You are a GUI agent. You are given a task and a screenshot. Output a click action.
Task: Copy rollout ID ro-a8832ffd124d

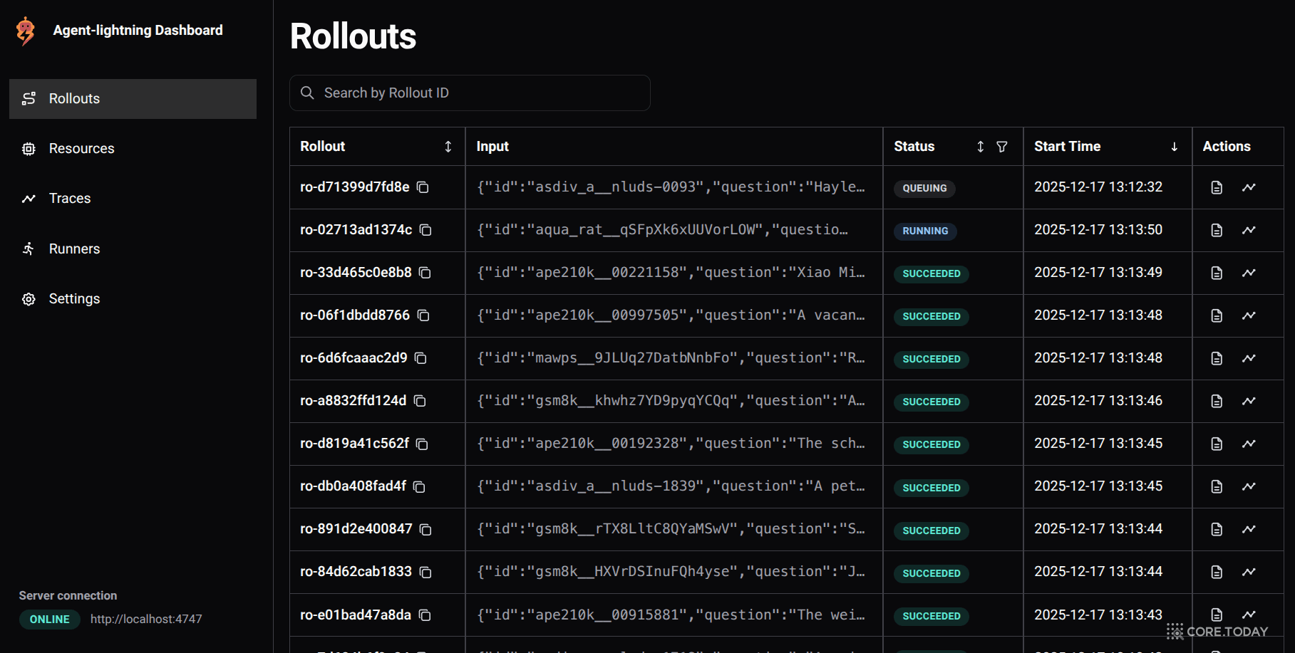click(x=420, y=401)
